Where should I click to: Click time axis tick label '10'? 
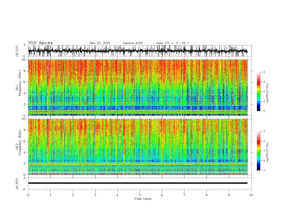251,195
